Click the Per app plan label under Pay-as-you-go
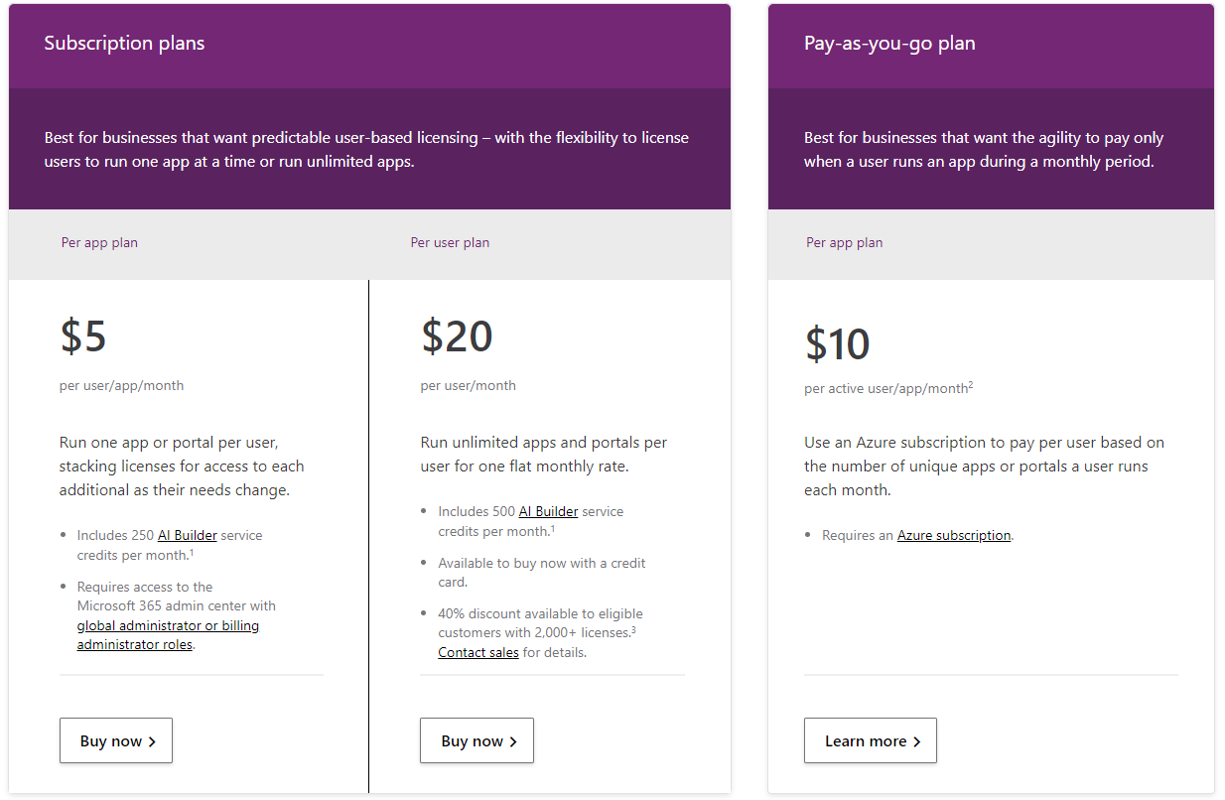This screenshot has height=800, width=1225. pos(845,242)
